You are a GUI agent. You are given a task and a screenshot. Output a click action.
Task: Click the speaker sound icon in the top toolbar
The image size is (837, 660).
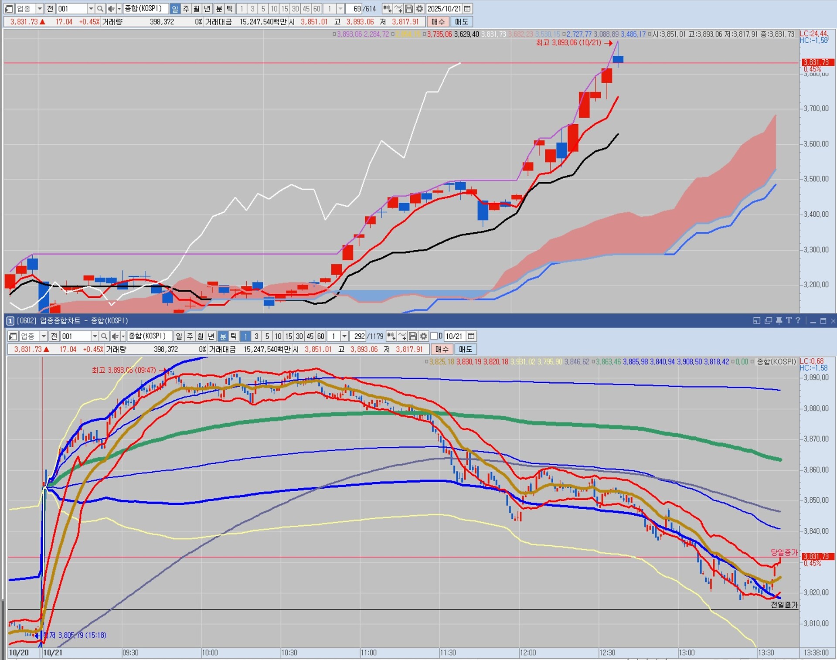(x=111, y=9)
